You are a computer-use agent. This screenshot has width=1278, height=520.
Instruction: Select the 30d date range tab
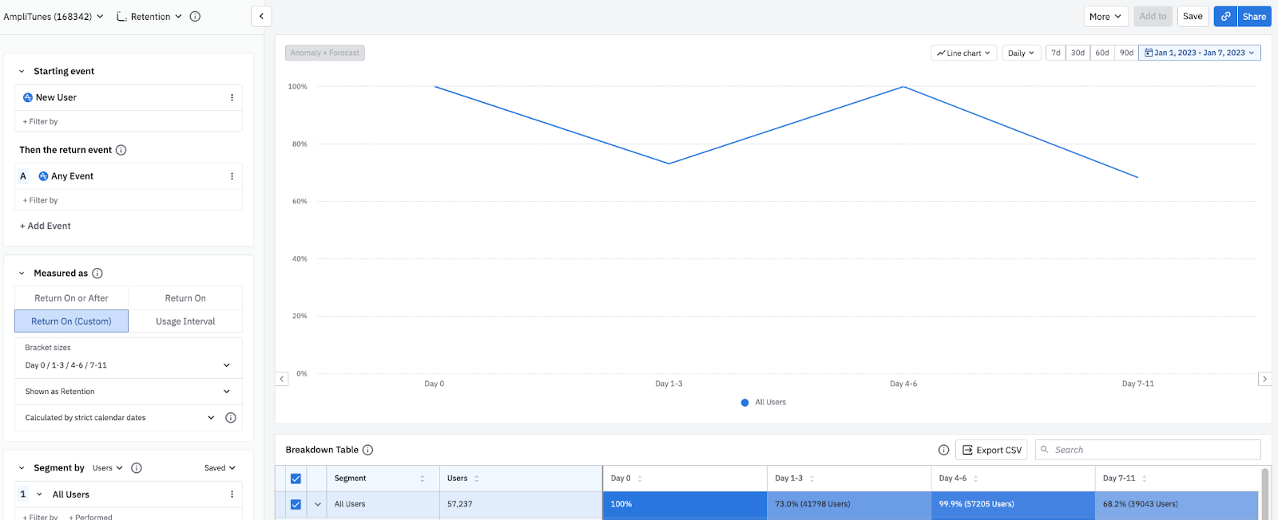(x=1078, y=53)
